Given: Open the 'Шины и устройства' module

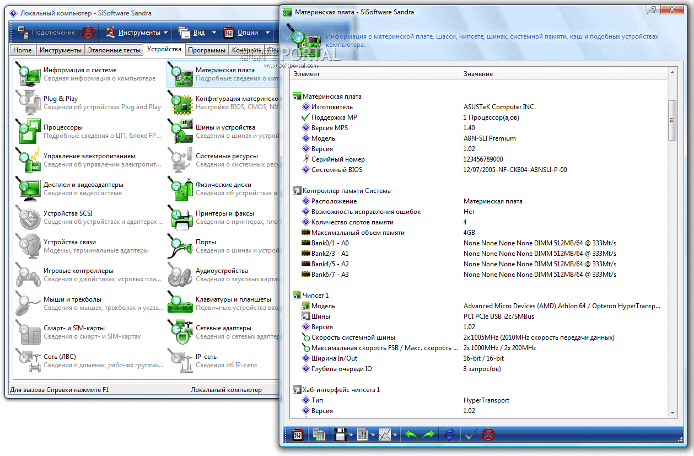Looking at the screenshot, I should (x=223, y=131).
